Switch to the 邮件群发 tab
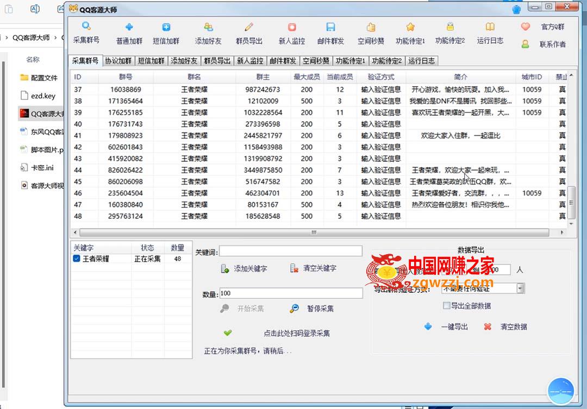The image size is (587, 409). point(283,61)
